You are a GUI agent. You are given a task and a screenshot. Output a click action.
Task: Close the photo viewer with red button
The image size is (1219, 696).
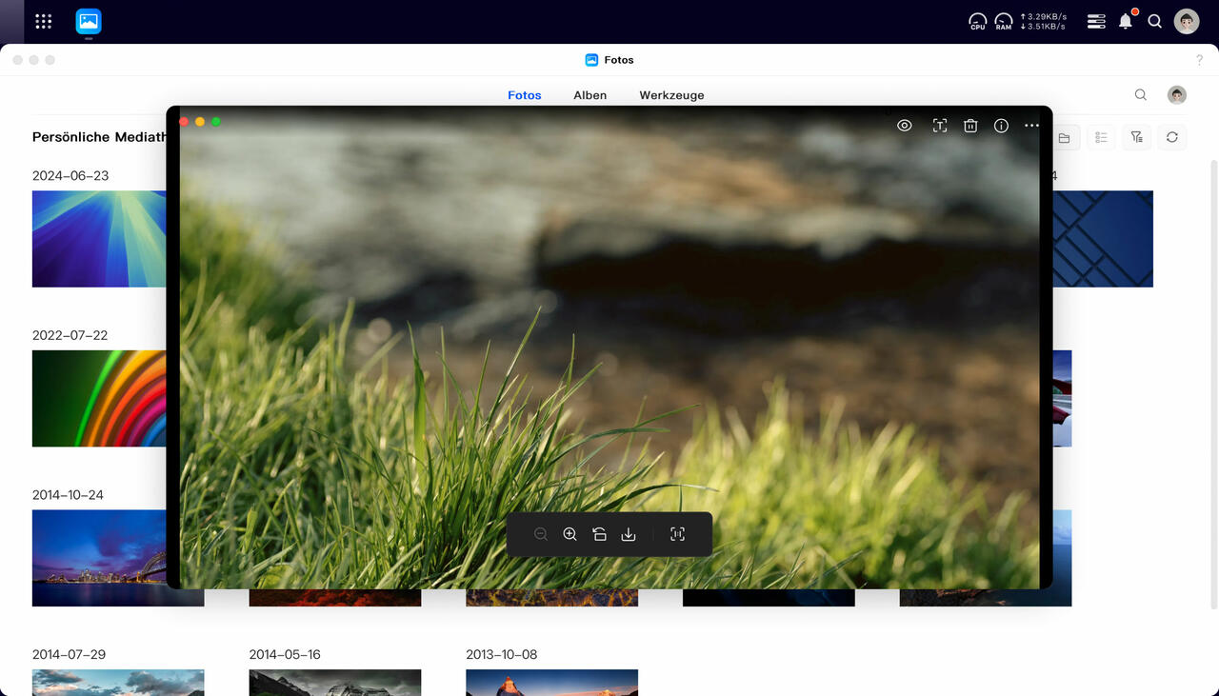184,122
